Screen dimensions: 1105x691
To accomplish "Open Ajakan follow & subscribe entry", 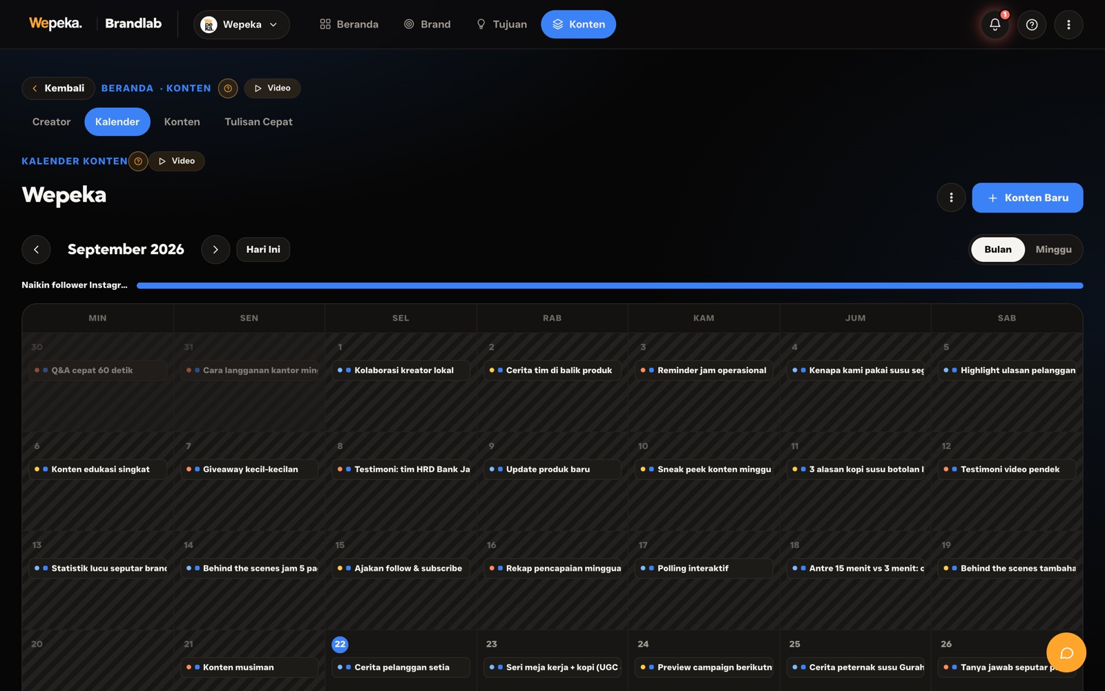I will point(401,568).
